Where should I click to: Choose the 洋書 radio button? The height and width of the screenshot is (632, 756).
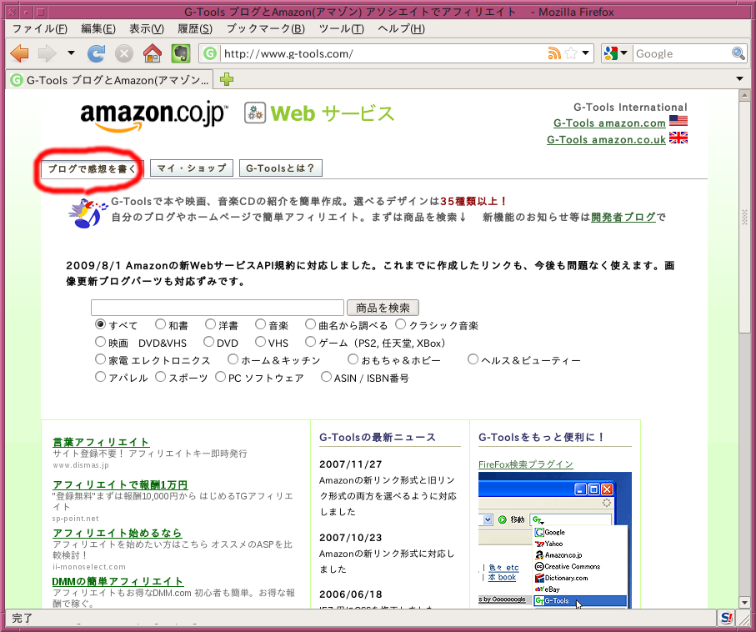coord(211,324)
